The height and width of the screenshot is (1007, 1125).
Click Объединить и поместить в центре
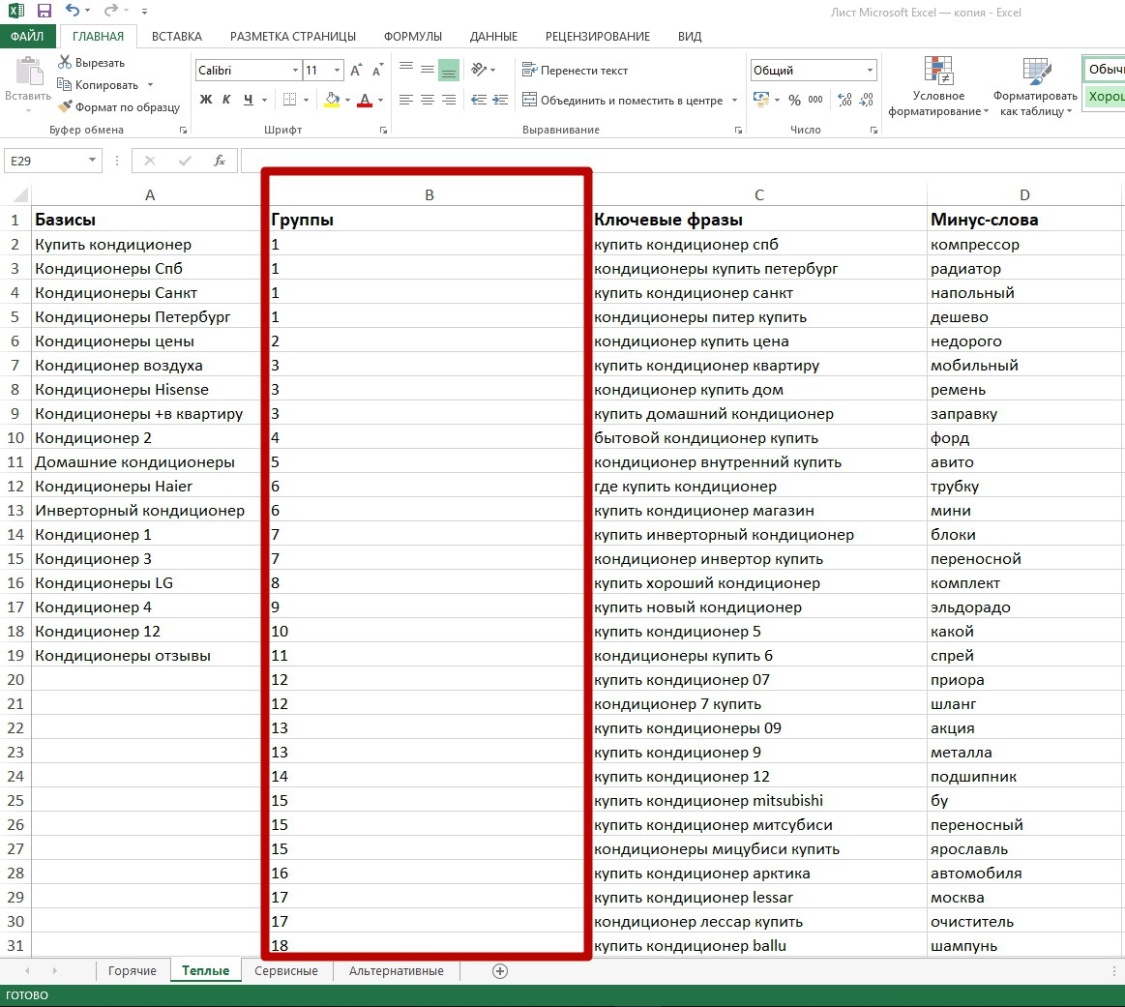point(622,100)
